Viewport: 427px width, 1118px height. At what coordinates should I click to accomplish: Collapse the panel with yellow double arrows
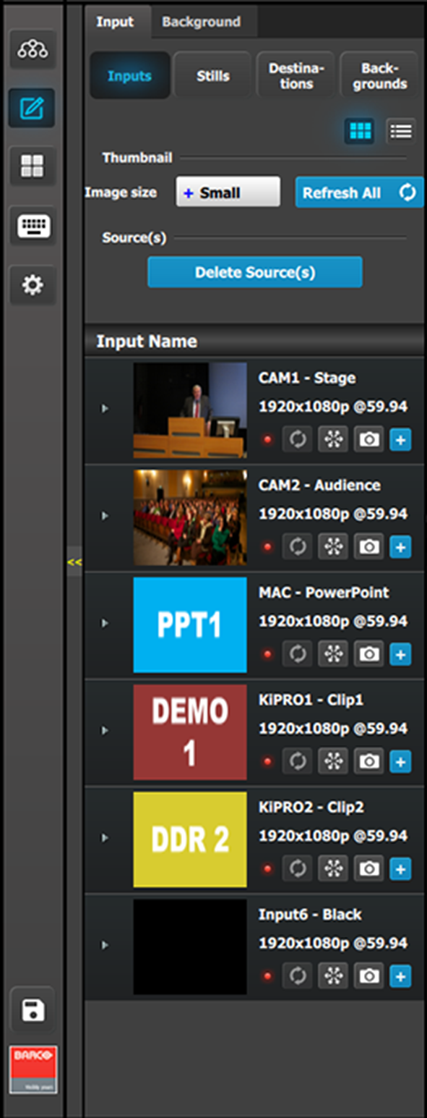pyautogui.click(x=74, y=562)
